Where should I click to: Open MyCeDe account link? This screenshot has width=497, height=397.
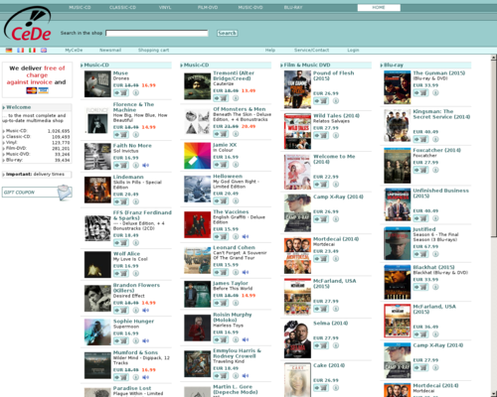74,51
